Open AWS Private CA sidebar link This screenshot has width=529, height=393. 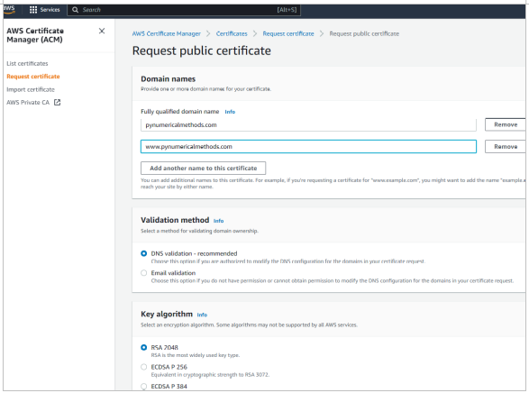[x=28, y=102]
